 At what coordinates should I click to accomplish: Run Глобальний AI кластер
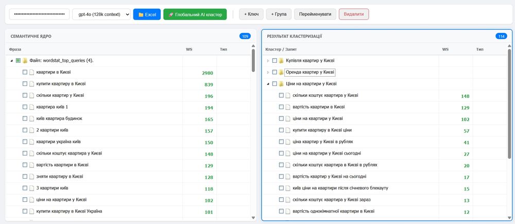coord(195,14)
